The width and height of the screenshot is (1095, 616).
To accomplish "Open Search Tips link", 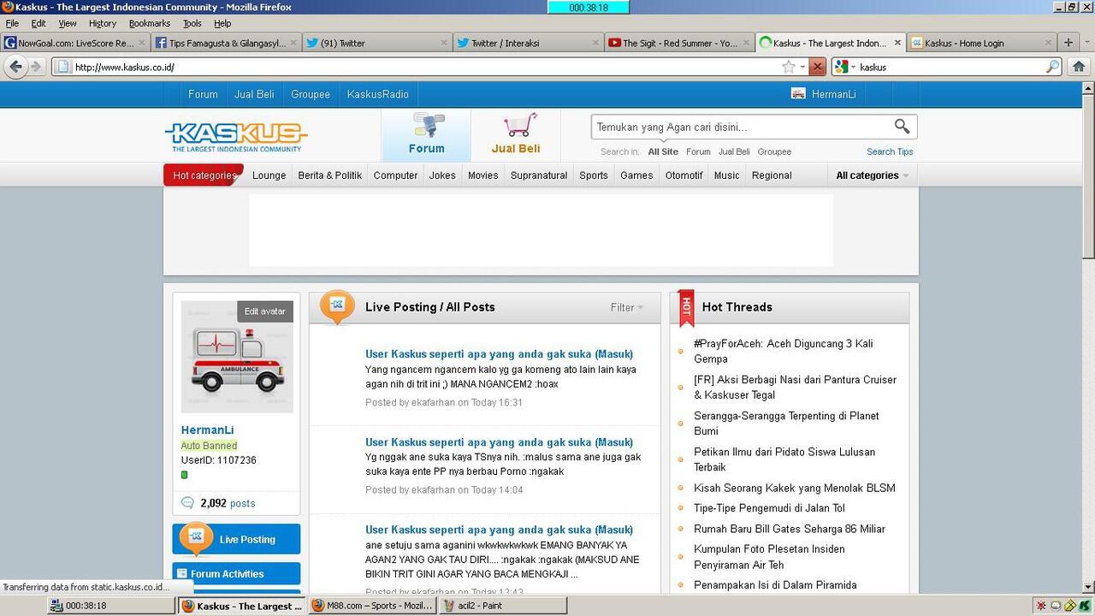I will [890, 151].
